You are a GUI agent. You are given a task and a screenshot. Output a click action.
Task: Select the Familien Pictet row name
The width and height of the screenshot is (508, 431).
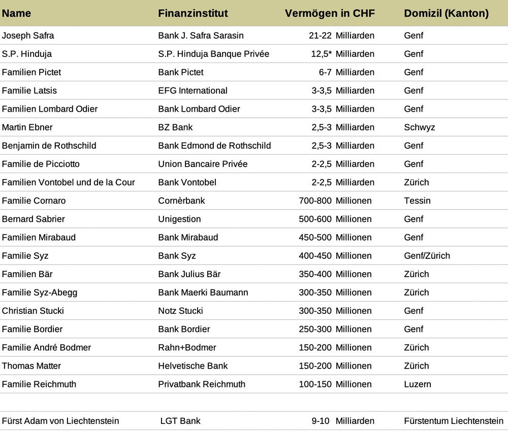point(31,72)
